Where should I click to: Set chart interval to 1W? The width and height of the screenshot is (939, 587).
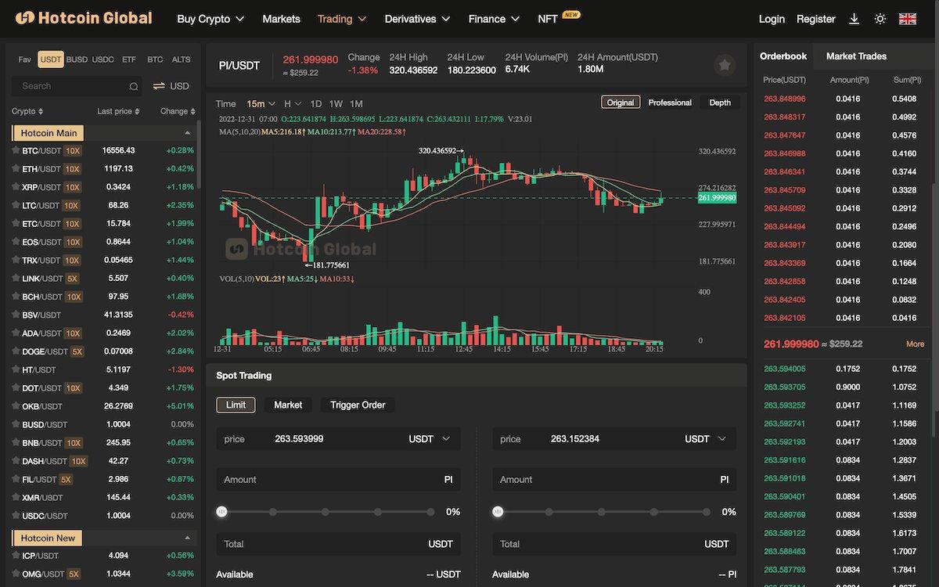coord(336,103)
